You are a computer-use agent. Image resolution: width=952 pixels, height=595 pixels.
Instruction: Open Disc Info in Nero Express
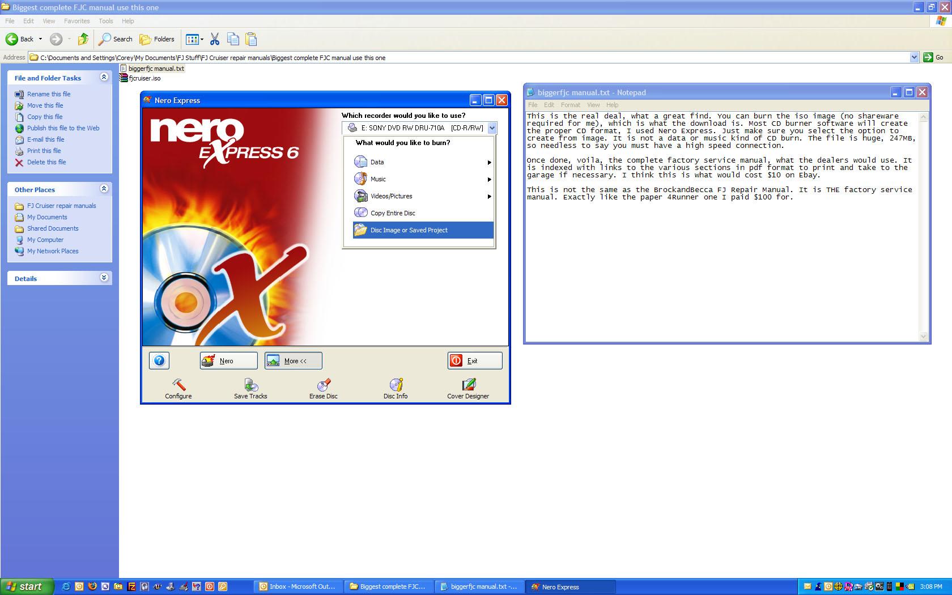point(396,389)
